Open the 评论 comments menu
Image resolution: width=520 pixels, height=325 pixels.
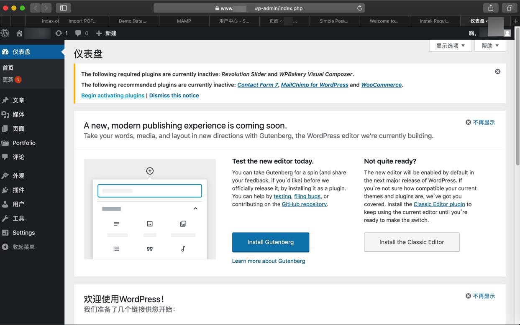click(32, 157)
